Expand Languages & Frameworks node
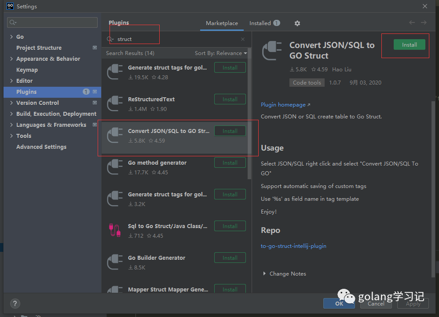439x317 pixels. click(x=11, y=125)
